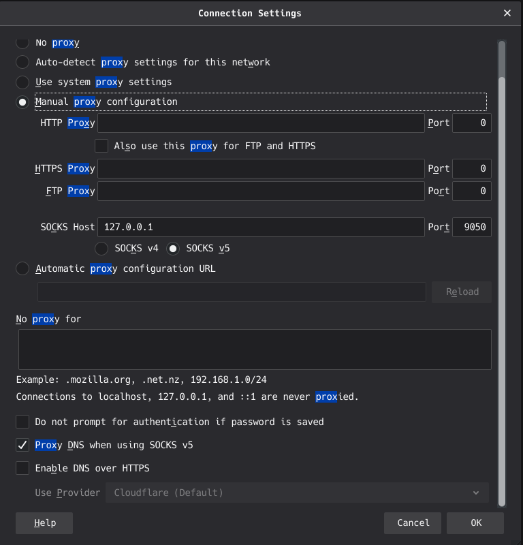The image size is (523, 545).
Task: Click the dialog's vertical scrollbar
Action: [x=502, y=272]
